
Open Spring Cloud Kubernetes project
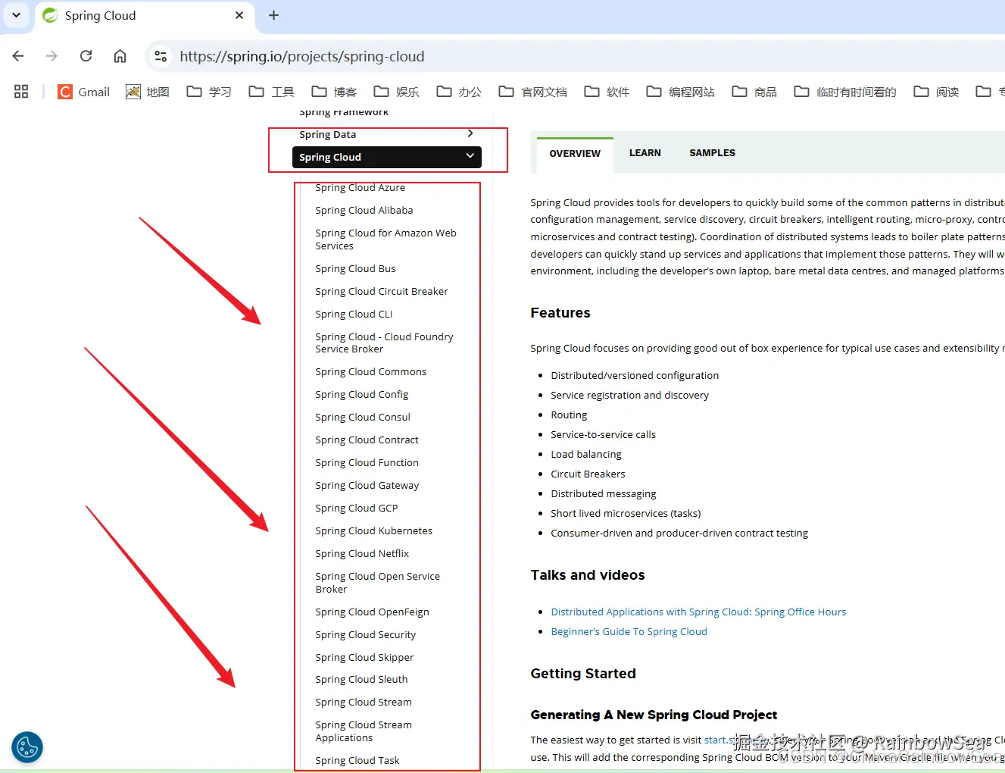coord(374,530)
